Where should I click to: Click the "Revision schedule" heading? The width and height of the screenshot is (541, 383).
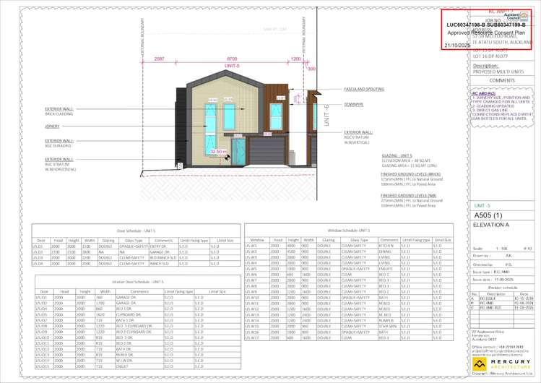503,288
